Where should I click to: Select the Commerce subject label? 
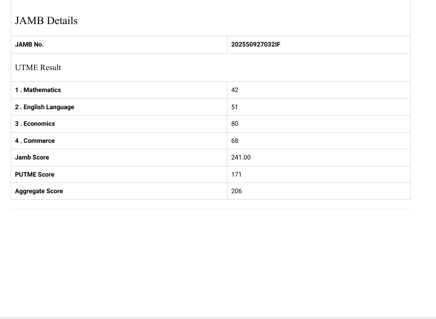[35, 141]
